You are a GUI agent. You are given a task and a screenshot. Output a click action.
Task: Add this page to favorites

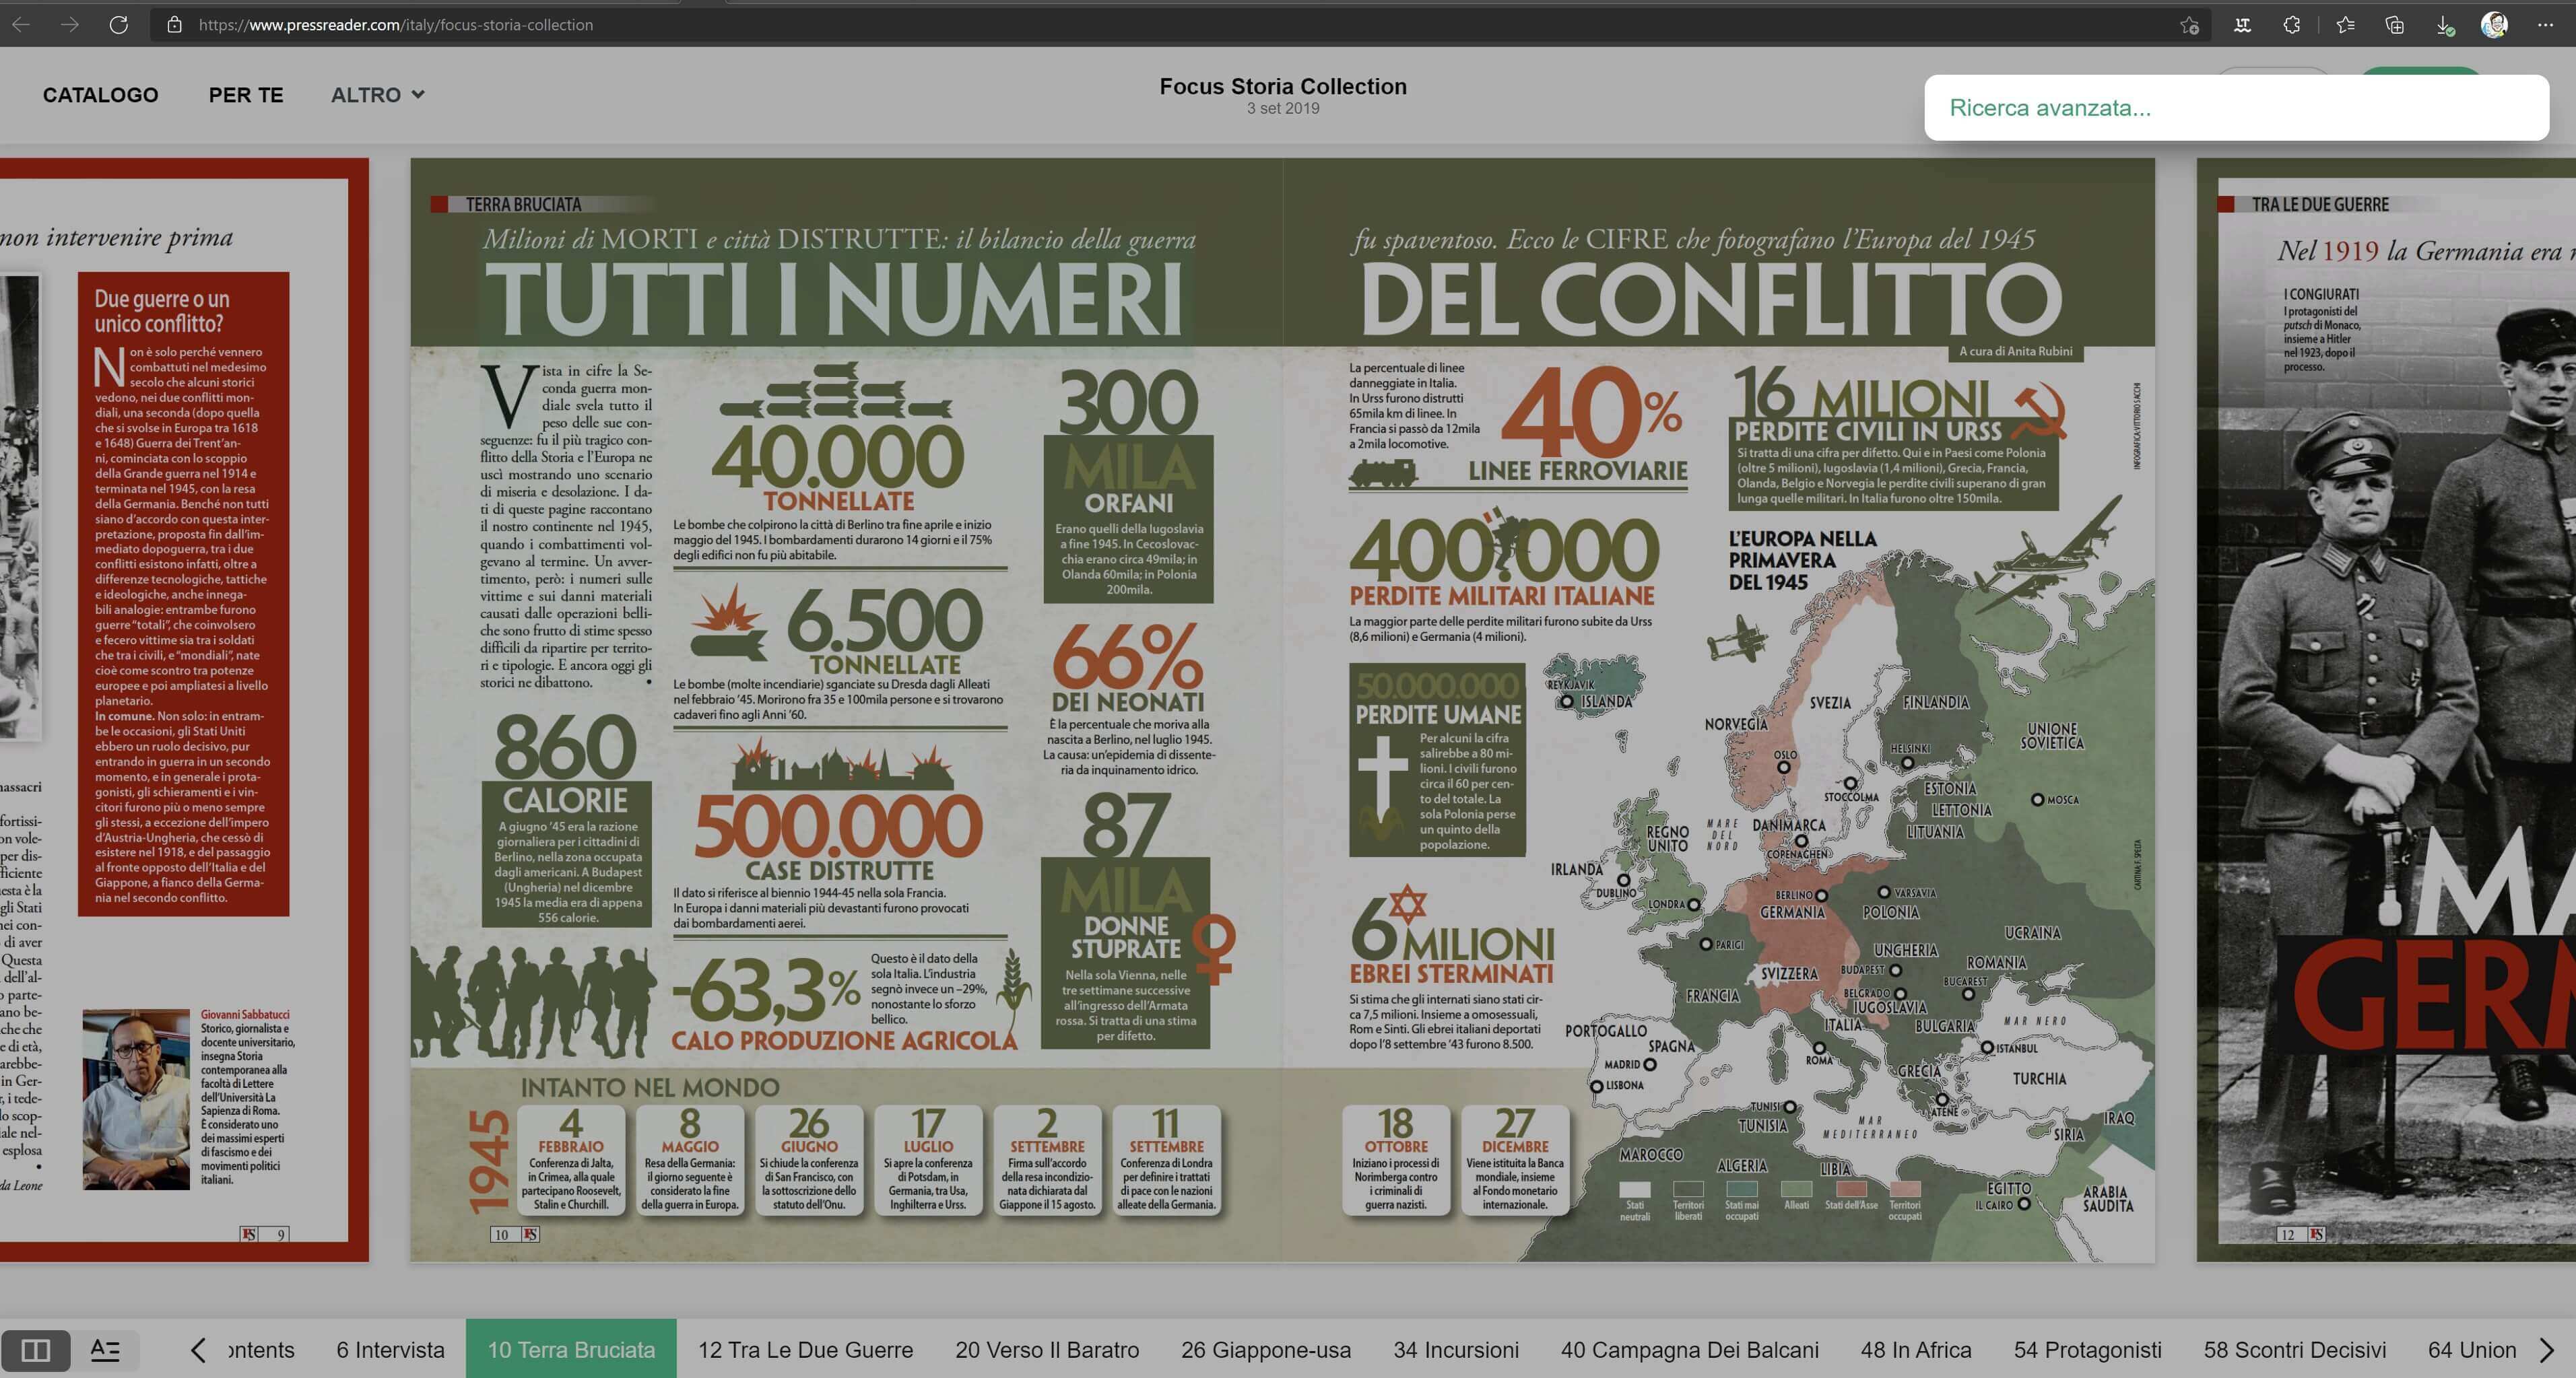point(2189,25)
